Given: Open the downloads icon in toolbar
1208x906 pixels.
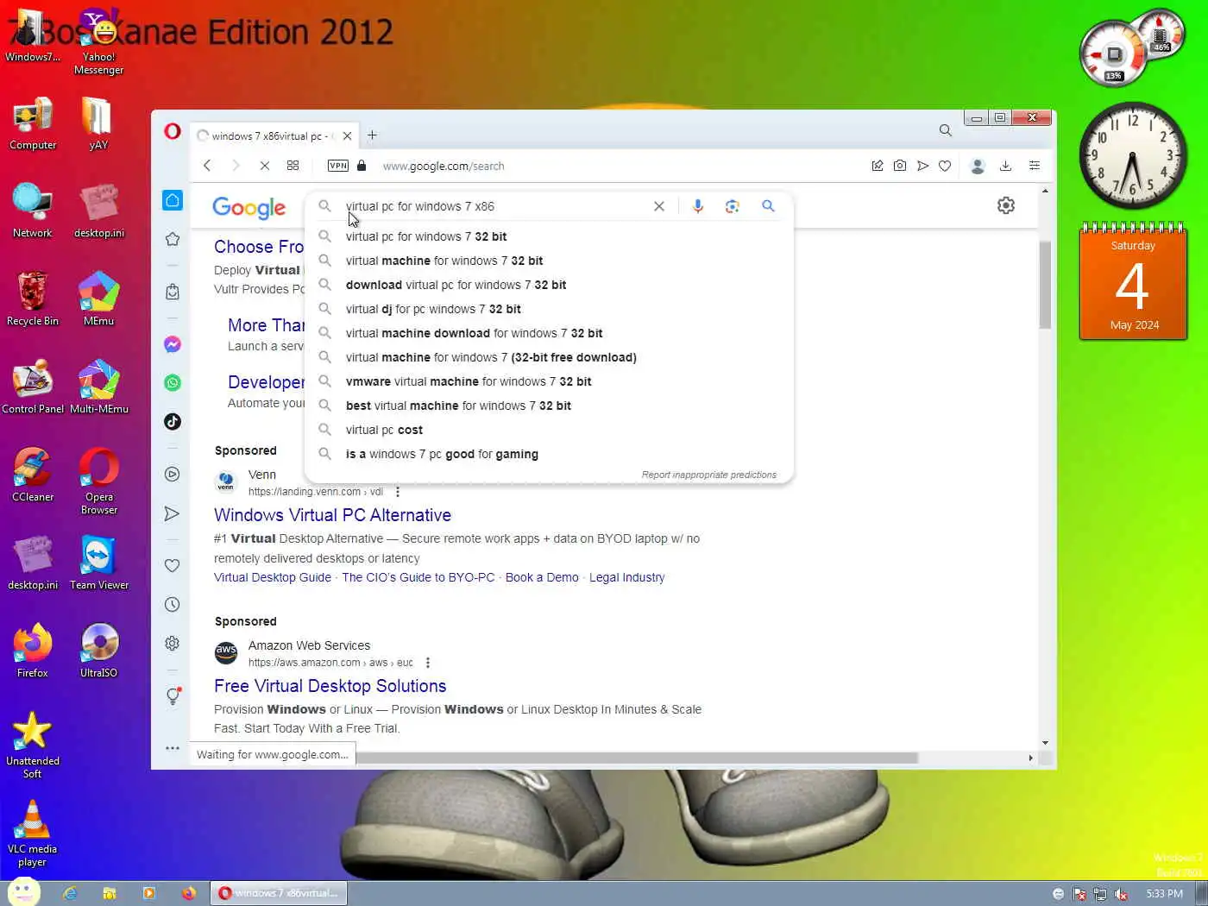Looking at the screenshot, I should pyautogui.click(x=1005, y=166).
